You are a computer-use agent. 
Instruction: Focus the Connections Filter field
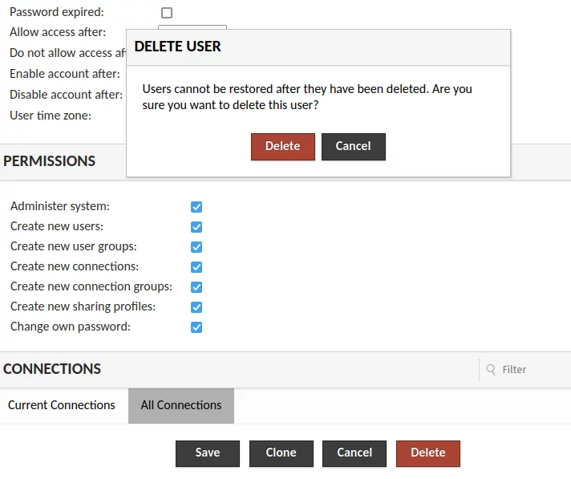click(525, 369)
